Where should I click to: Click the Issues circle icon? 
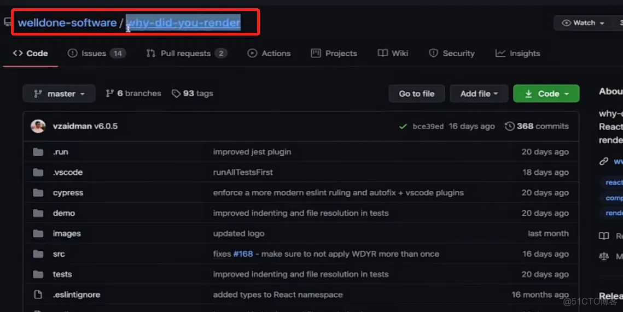[x=72, y=53]
